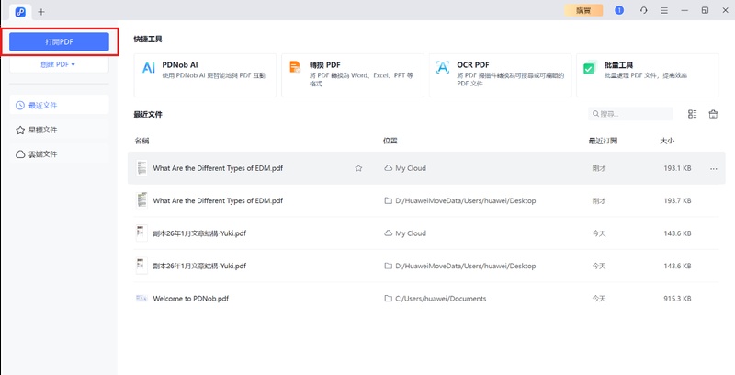Viewport: 735px width, 375px height.
Task: Open the hamburger main menu
Action: [664, 10]
